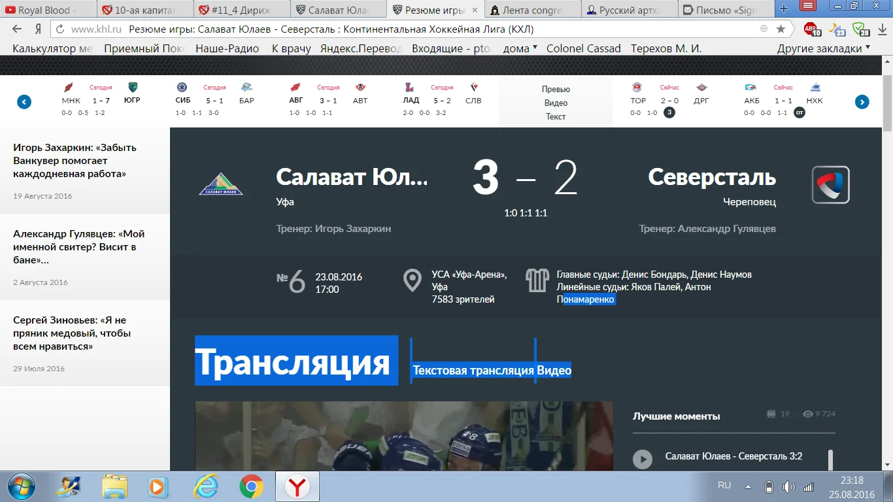Screen dimensions: 893x502
Task: Switch to the 'Текстовая трансляция' tab
Action: tap(473, 371)
